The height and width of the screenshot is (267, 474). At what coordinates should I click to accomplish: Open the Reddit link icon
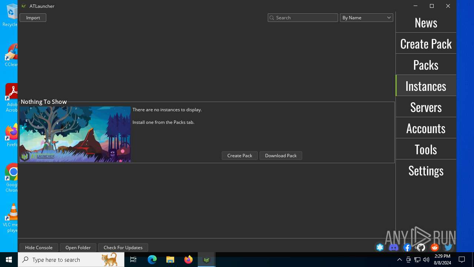coord(435,247)
